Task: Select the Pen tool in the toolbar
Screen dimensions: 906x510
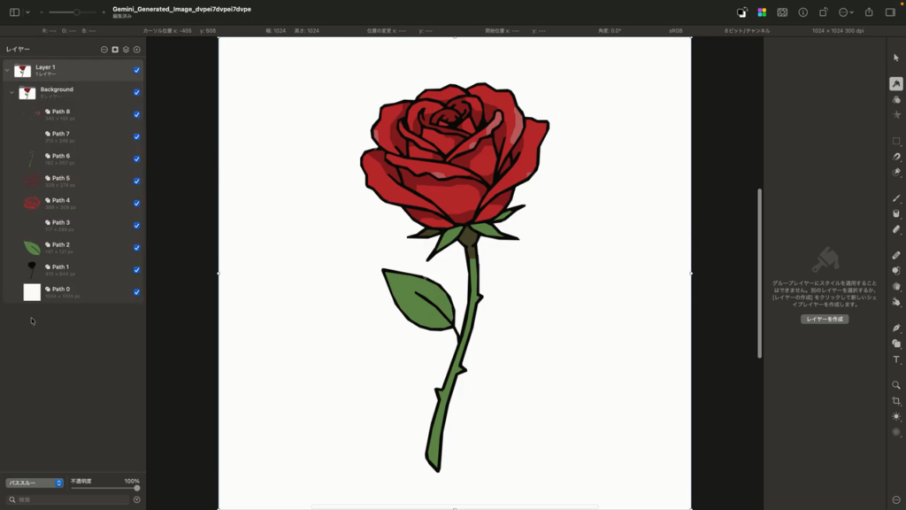Action: click(896, 328)
